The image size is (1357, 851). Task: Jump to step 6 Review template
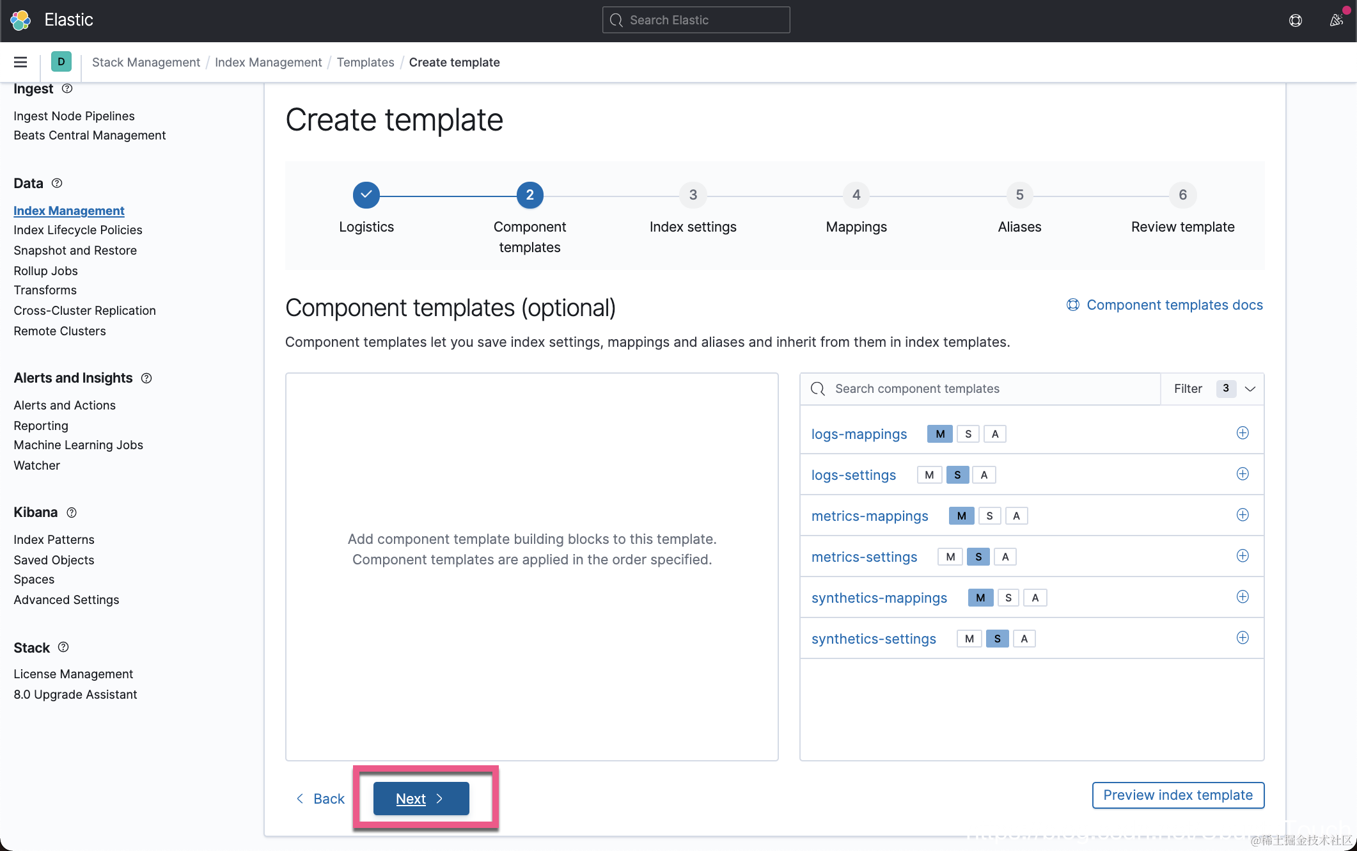point(1182,195)
